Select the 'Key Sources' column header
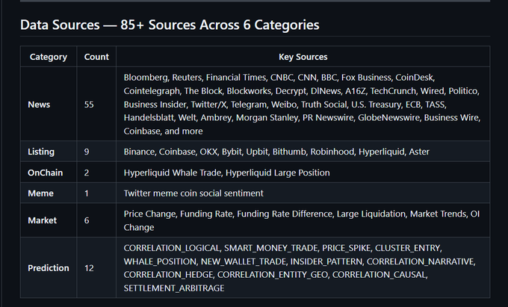Viewport: 508px width, 307px height. click(303, 57)
